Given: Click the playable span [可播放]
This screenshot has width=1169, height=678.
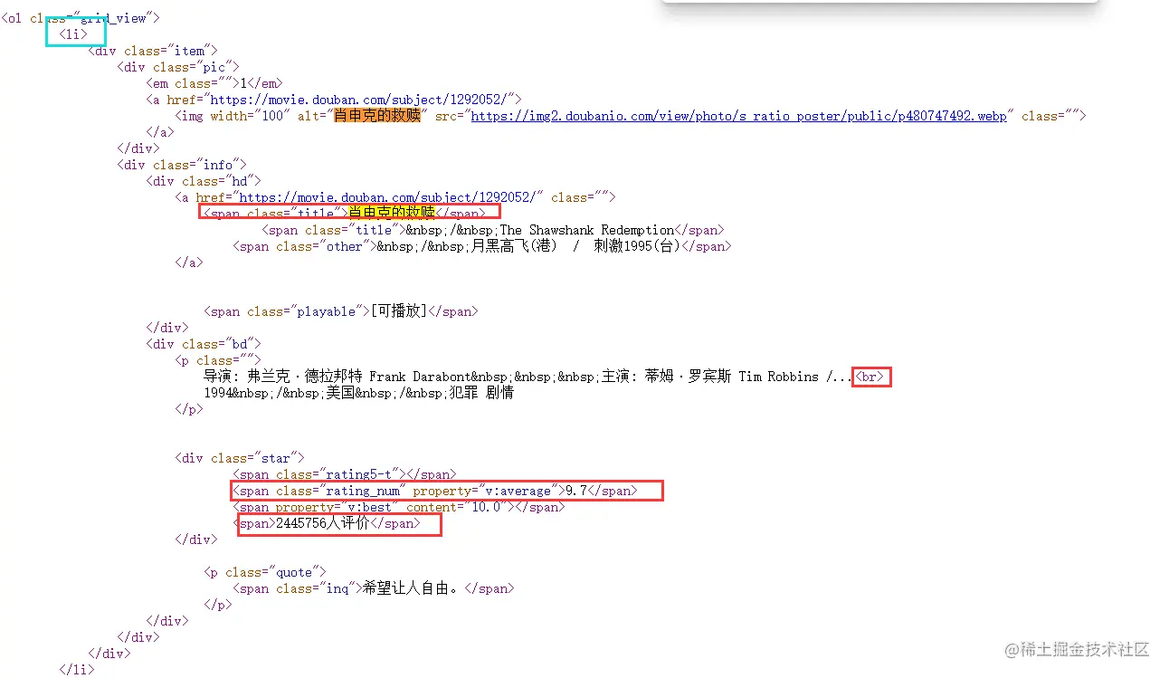Looking at the screenshot, I should pyautogui.click(x=340, y=311).
